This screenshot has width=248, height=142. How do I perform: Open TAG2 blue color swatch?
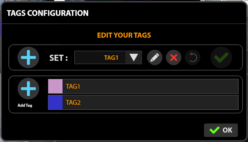pyautogui.click(x=55, y=102)
